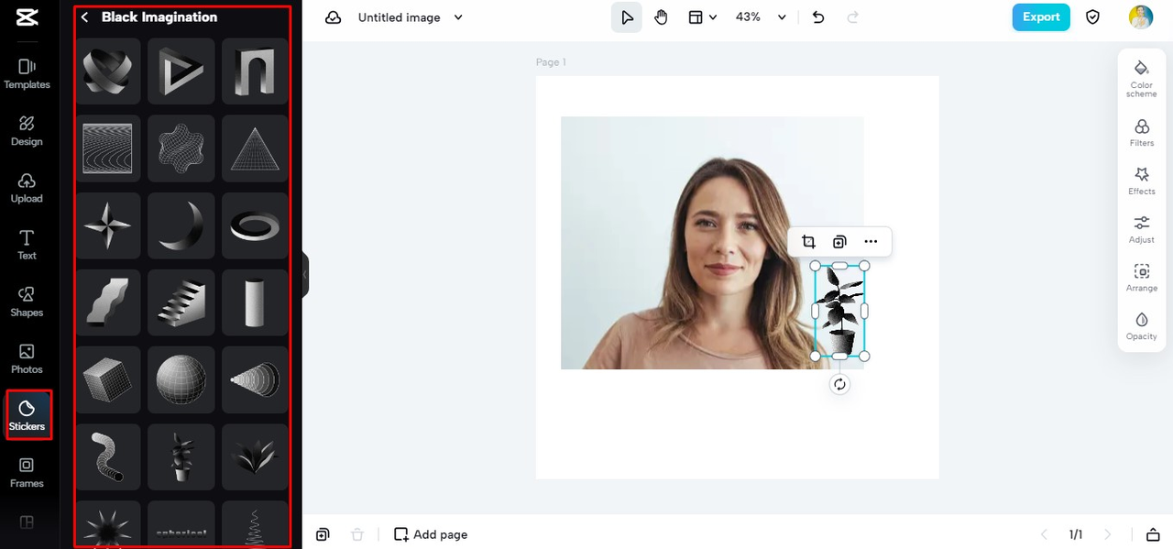The image size is (1173, 549).
Task: Open the Filters panel
Action: (x=1142, y=132)
